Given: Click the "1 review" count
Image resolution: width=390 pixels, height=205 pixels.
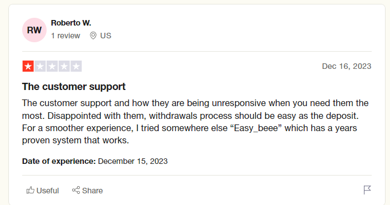Looking at the screenshot, I should [65, 36].
